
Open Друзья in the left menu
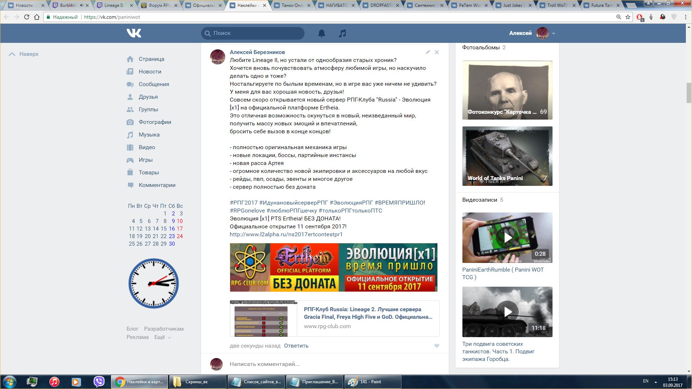pos(148,97)
